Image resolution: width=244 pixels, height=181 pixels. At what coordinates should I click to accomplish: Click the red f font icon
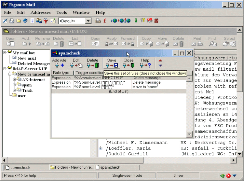pyautogui.click(x=105, y=21)
